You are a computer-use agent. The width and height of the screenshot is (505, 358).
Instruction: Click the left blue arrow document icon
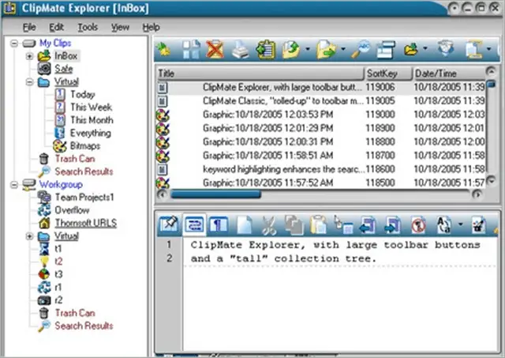coord(368,224)
